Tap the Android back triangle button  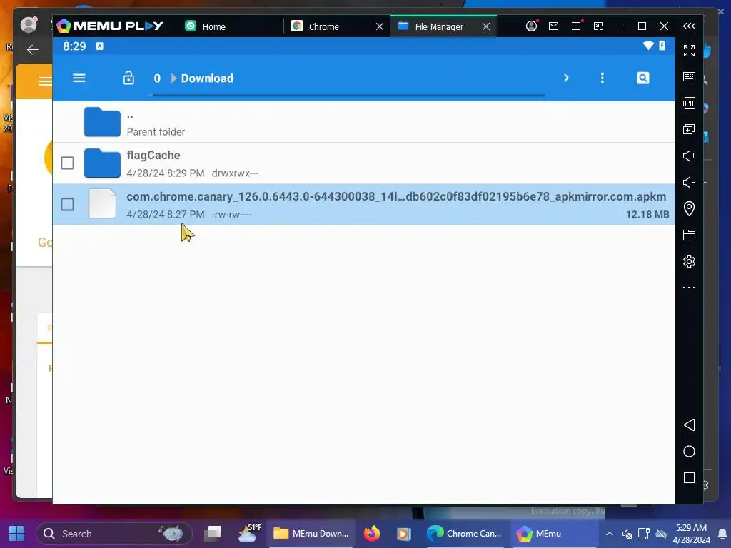pyautogui.click(x=689, y=425)
